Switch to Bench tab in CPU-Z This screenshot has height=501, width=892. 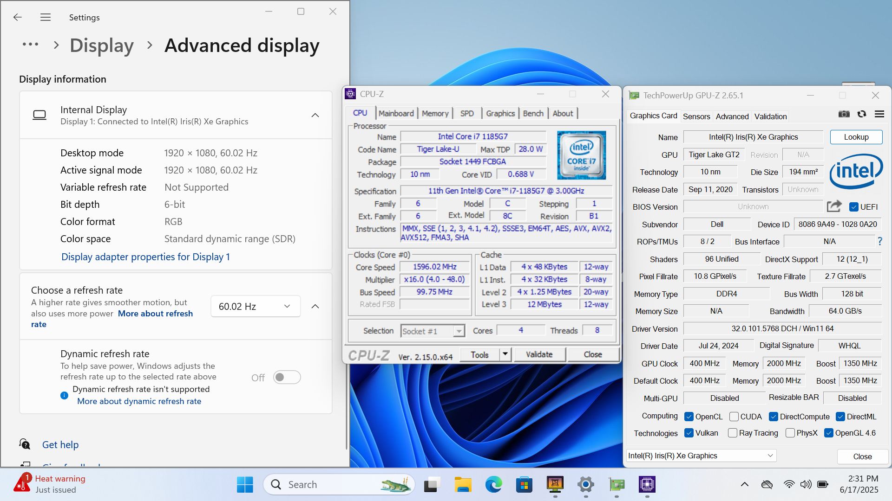533,113
